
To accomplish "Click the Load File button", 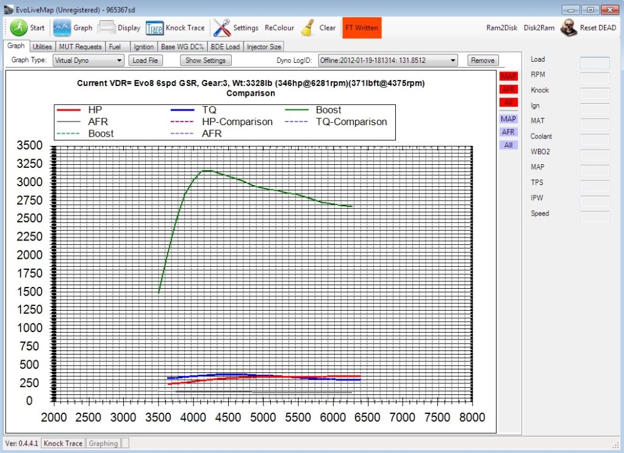I will pos(145,60).
